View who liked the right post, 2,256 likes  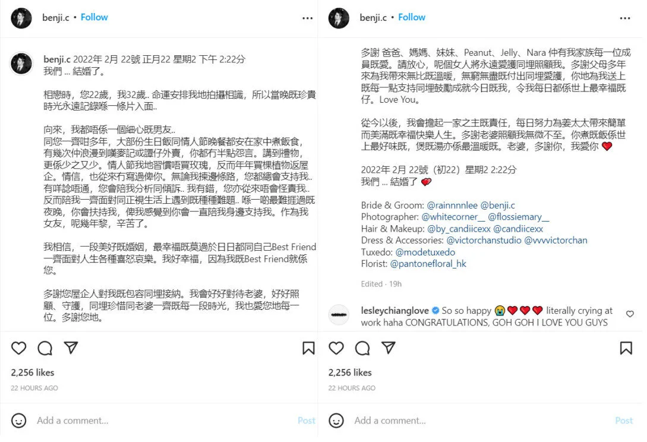(x=350, y=372)
